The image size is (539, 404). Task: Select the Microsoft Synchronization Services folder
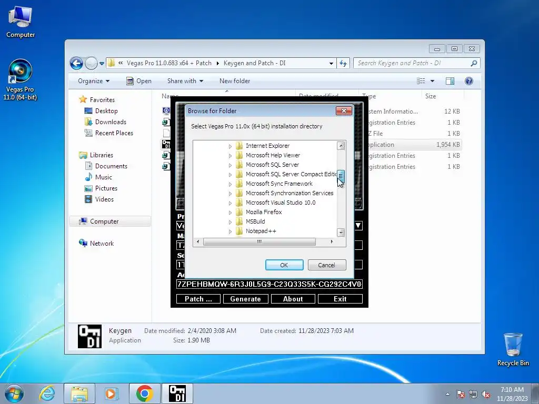[x=290, y=193]
